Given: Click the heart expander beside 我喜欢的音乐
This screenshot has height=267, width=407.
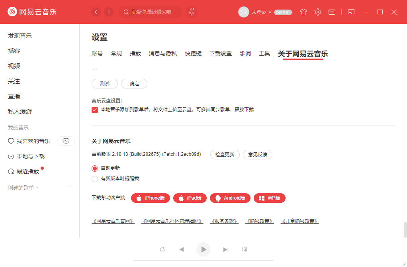Looking at the screenshot, I should tap(66, 141).
